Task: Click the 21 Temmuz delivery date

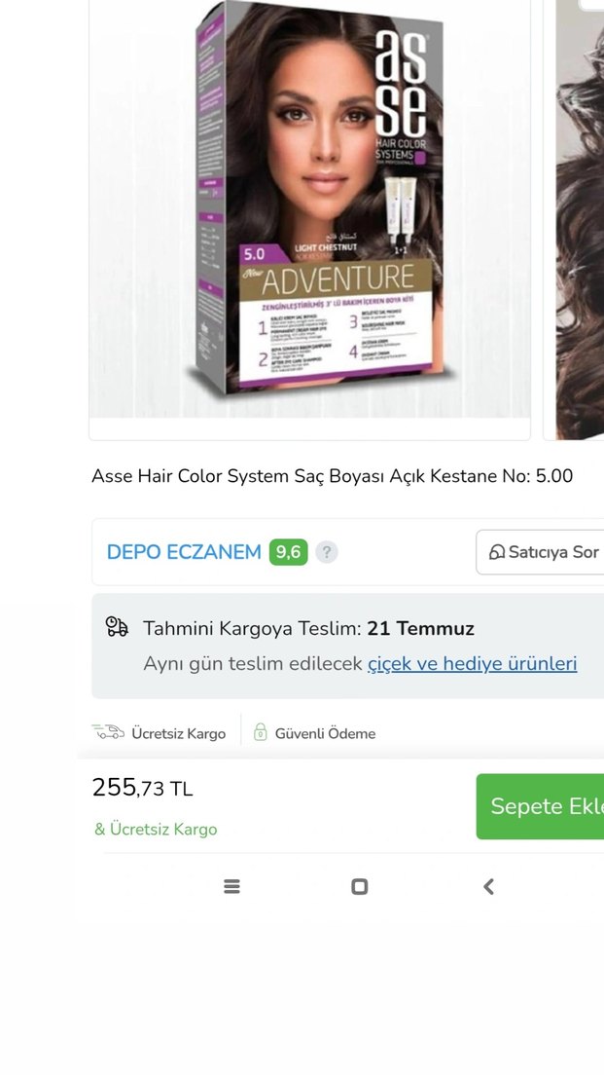Action: coord(420,628)
